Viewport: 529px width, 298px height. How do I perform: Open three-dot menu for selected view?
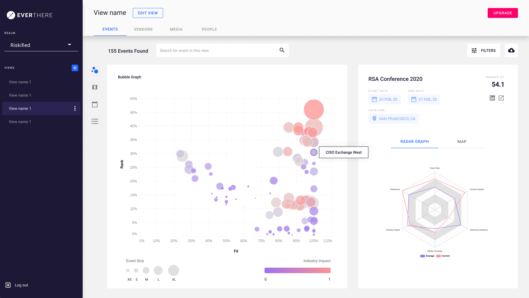(75, 108)
